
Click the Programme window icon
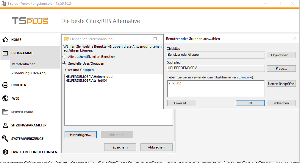[x=5, y=53]
